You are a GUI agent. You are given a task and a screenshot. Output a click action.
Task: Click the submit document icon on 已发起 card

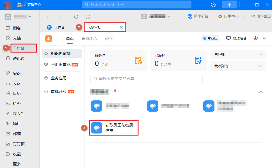198,60
